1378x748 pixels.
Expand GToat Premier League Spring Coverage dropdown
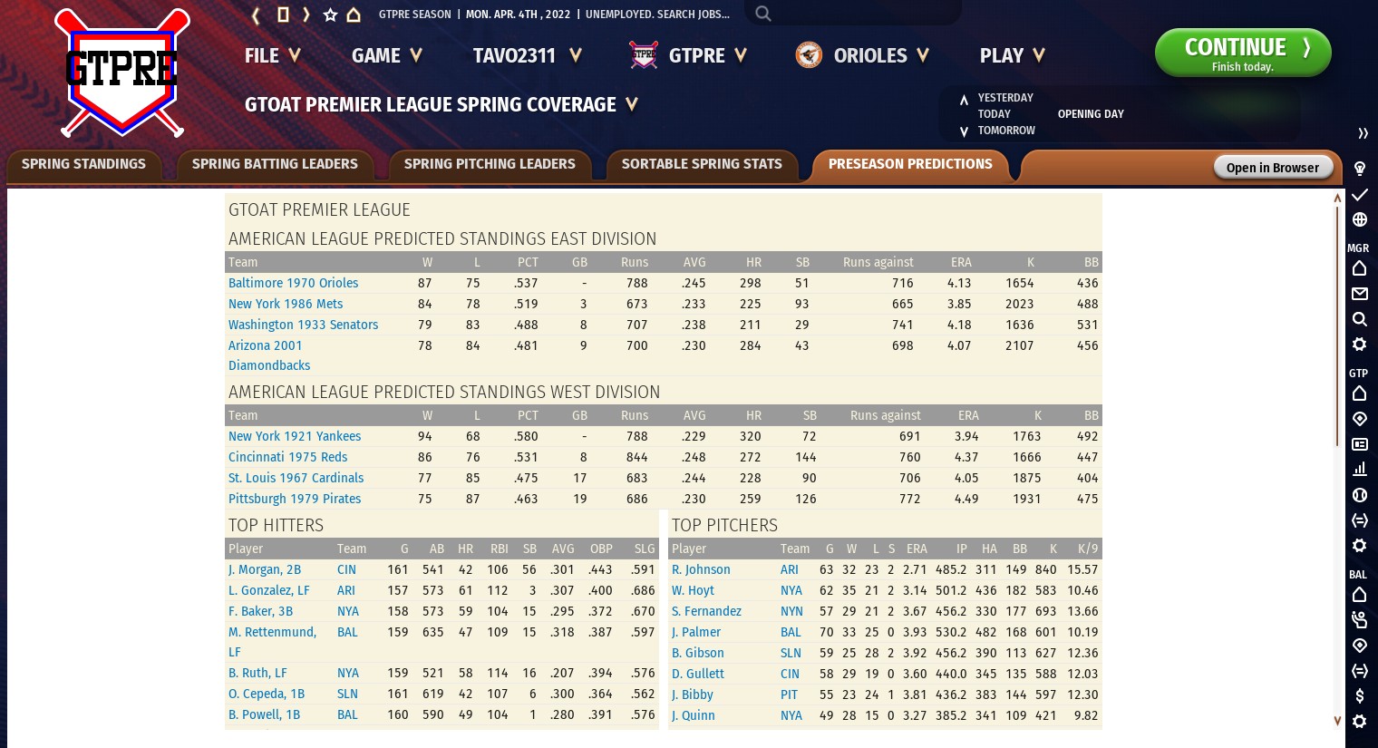441,105
